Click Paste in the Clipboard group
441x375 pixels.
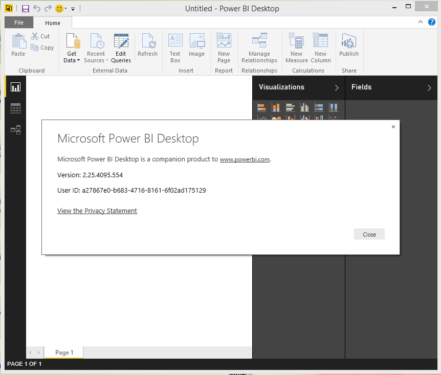18,45
